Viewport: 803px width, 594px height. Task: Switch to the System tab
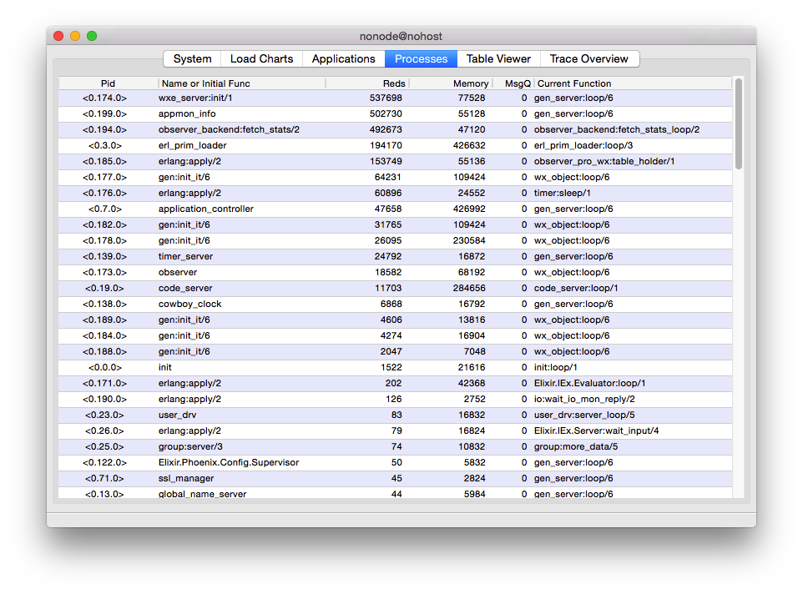tap(192, 59)
